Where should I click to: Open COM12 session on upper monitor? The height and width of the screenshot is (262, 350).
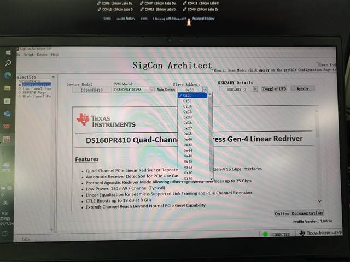coord(115,10)
